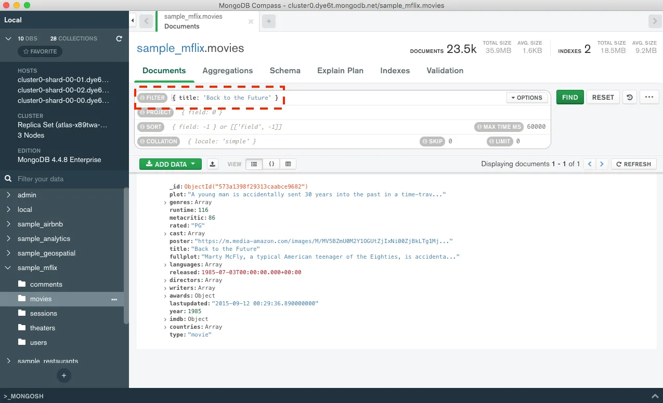Expand the cast array field

pyautogui.click(x=165, y=234)
